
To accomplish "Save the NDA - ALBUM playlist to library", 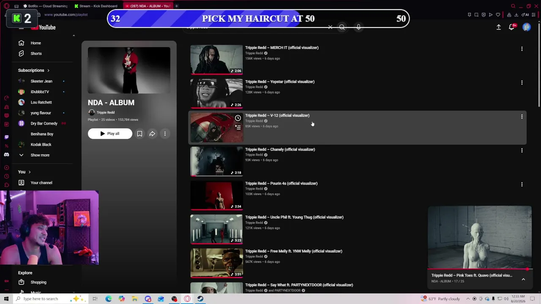I will click(139, 134).
